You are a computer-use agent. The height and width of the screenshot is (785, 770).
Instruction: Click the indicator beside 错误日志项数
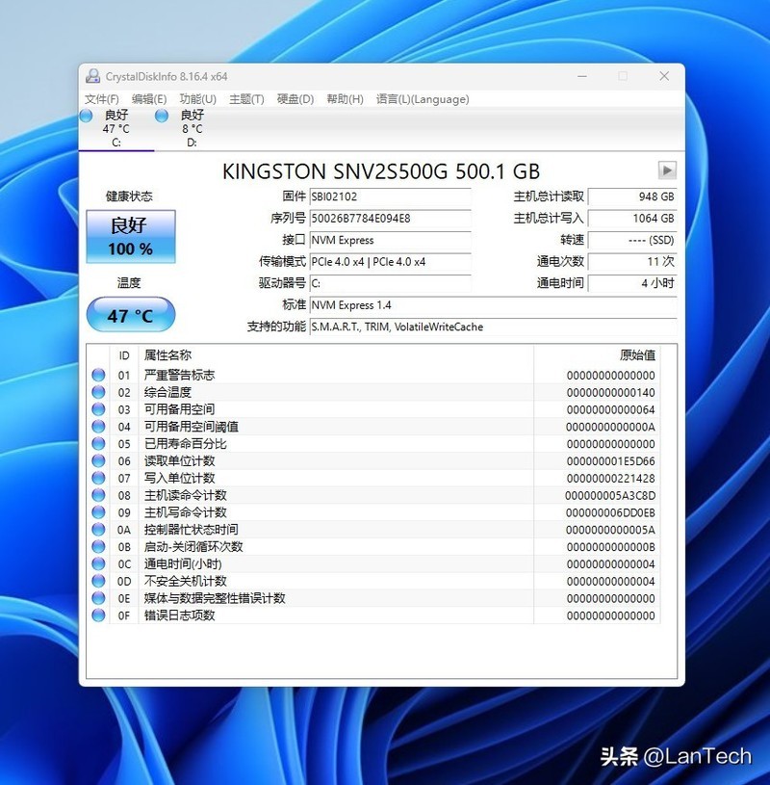pyautogui.click(x=96, y=615)
